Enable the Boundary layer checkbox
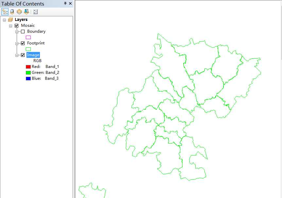Viewport: 282px width, 198px height. coord(23,32)
